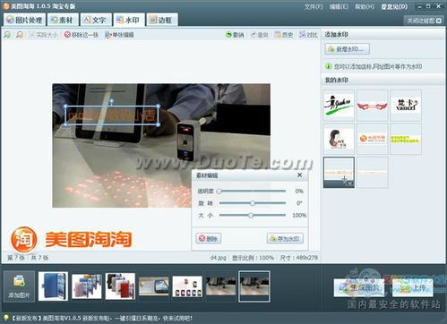Open the 图片处理 tab
The width and height of the screenshot is (447, 324).
click(24, 20)
